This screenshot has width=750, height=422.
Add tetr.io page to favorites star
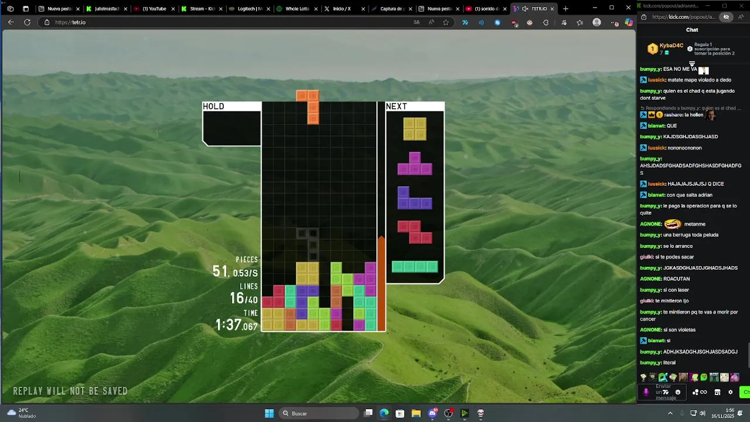click(x=446, y=22)
